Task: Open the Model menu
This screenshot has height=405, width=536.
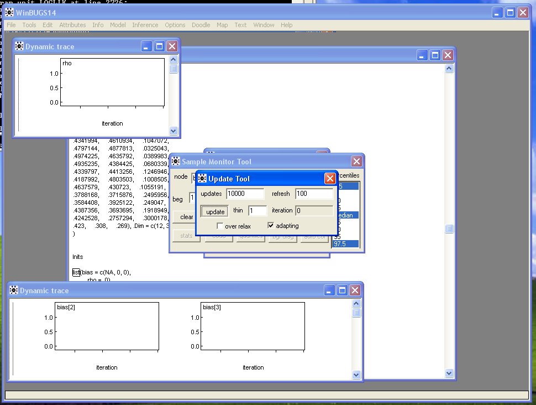Action: pos(118,25)
